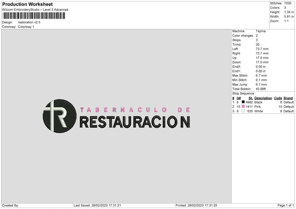Click the Zoom value 1:1
Image resolution: width=296 pixels, height=209 pixels.
286,21
